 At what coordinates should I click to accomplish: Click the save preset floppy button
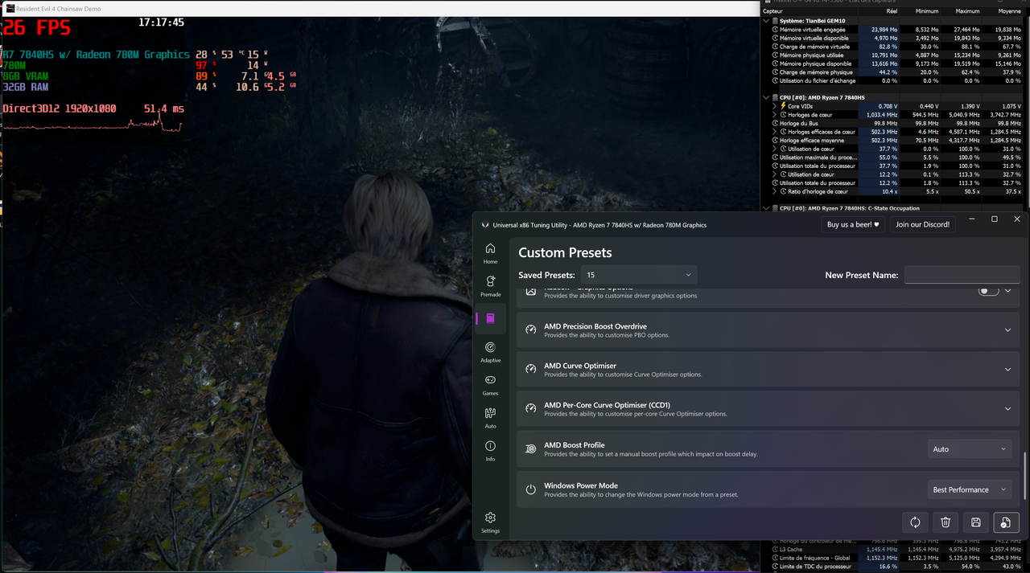975,522
